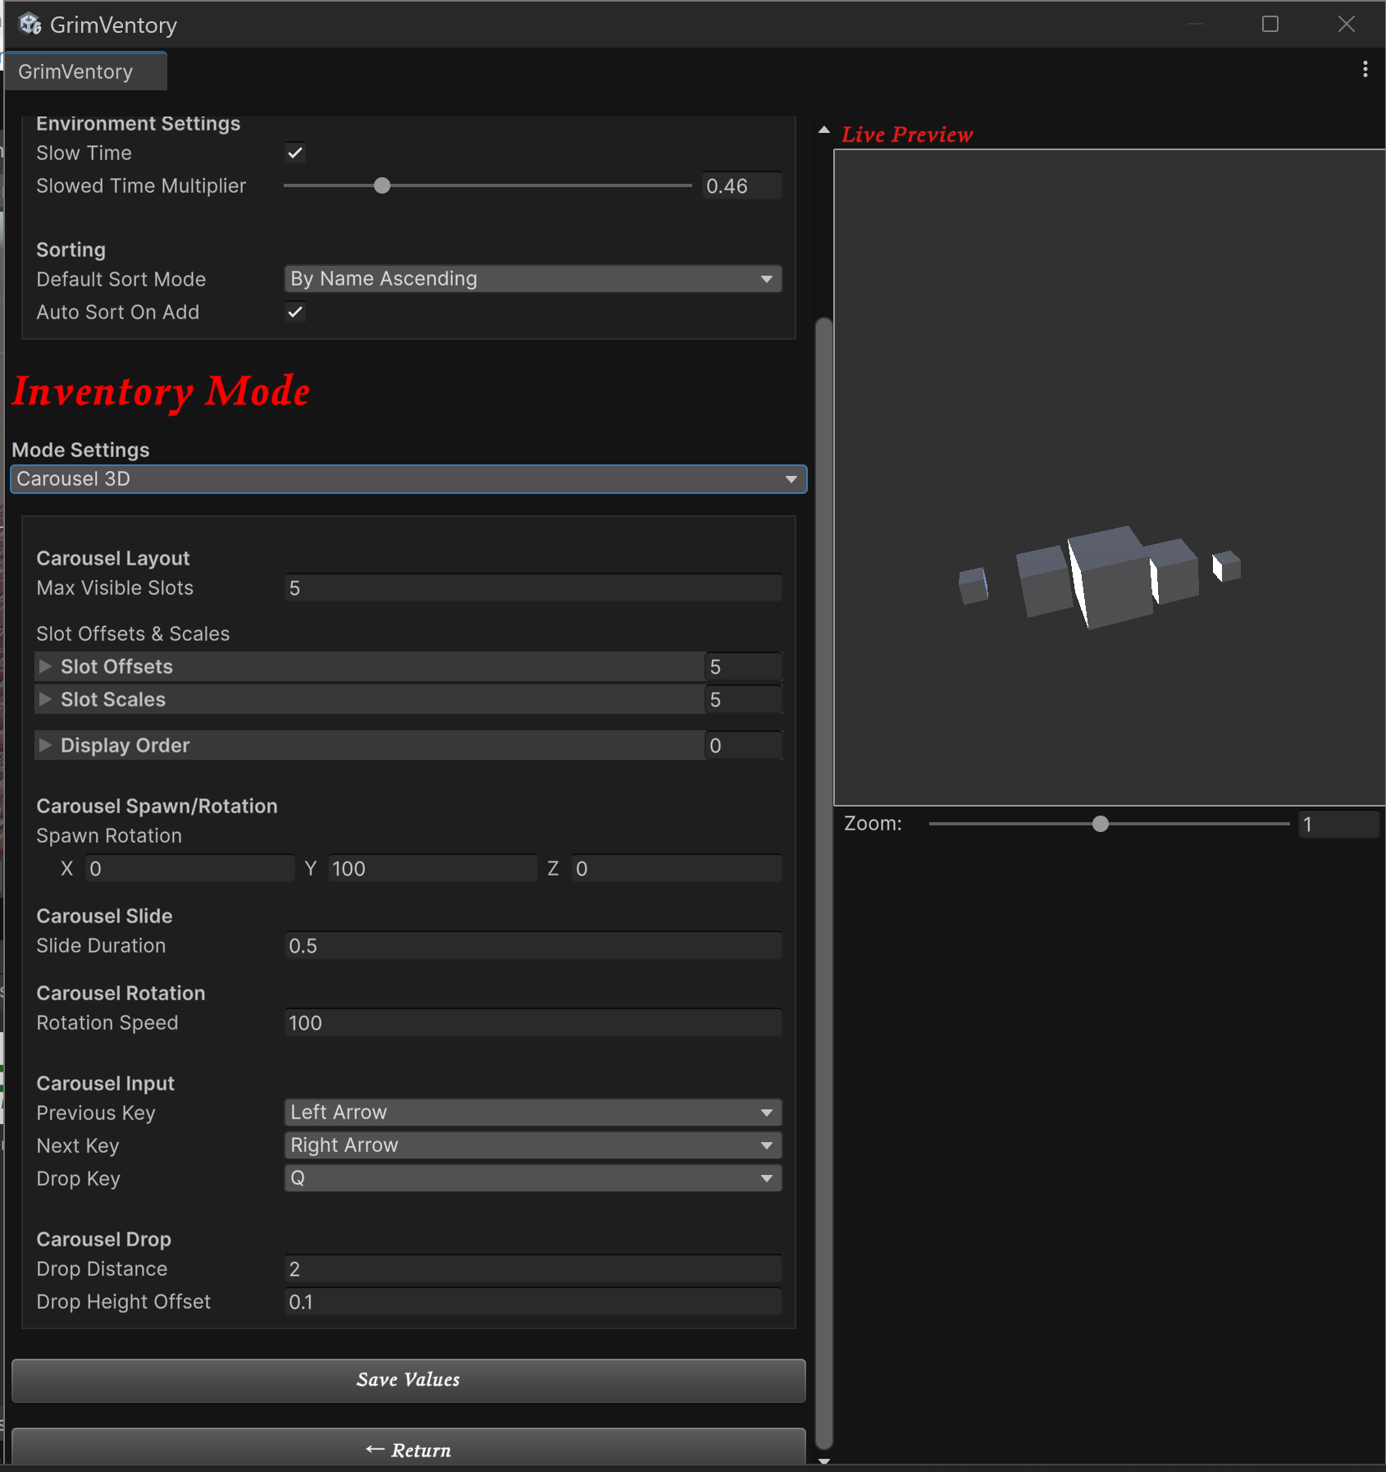Click the Slide Duration field
This screenshot has width=1386, height=1472.
pyautogui.click(x=532, y=946)
